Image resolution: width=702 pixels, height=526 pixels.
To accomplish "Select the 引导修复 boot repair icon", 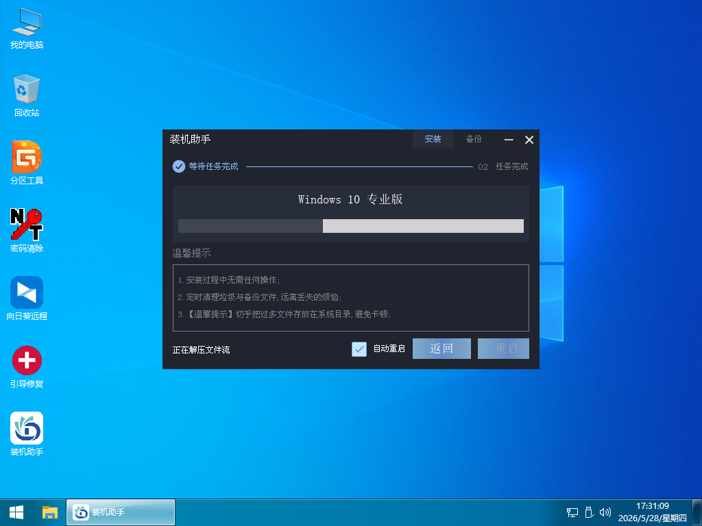I will coord(27,367).
